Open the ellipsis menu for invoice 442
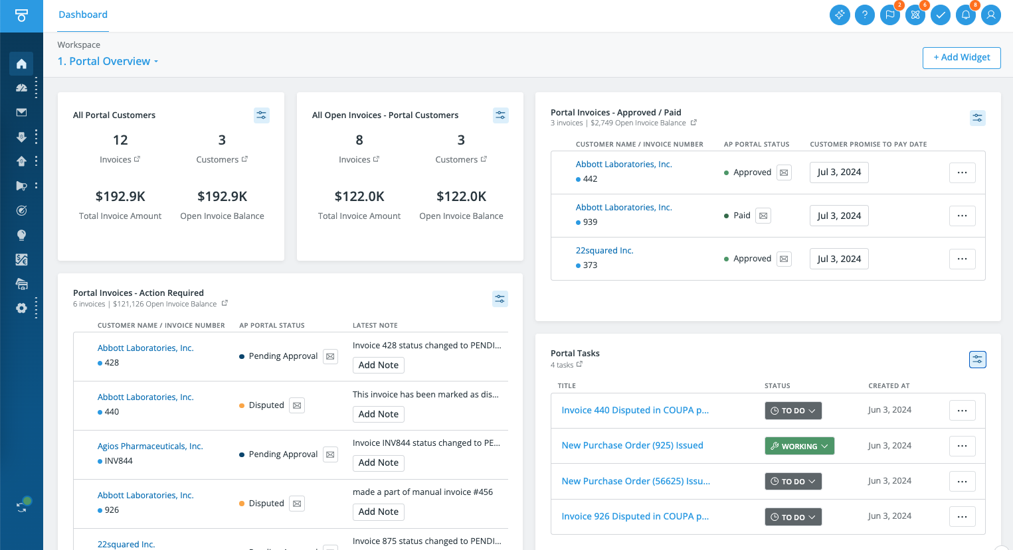The height and width of the screenshot is (550, 1013). pyautogui.click(x=962, y=172)
